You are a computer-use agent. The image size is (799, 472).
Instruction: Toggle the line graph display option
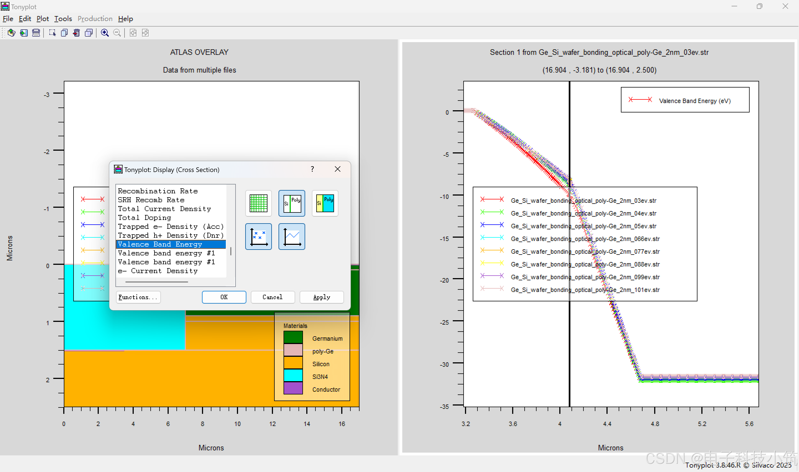pos(292,237)
